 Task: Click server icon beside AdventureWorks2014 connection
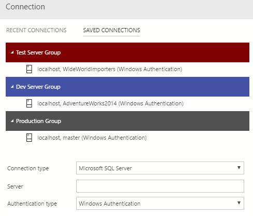click(x=29, y=103)
